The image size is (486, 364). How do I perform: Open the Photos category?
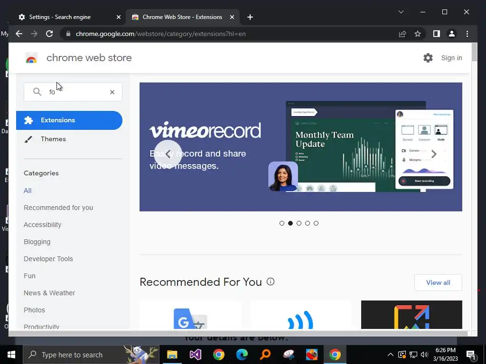point(34,310)
